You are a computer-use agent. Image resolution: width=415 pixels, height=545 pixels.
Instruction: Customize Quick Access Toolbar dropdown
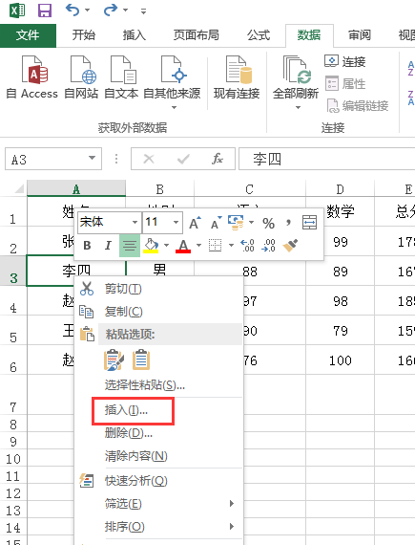[143, 11]
